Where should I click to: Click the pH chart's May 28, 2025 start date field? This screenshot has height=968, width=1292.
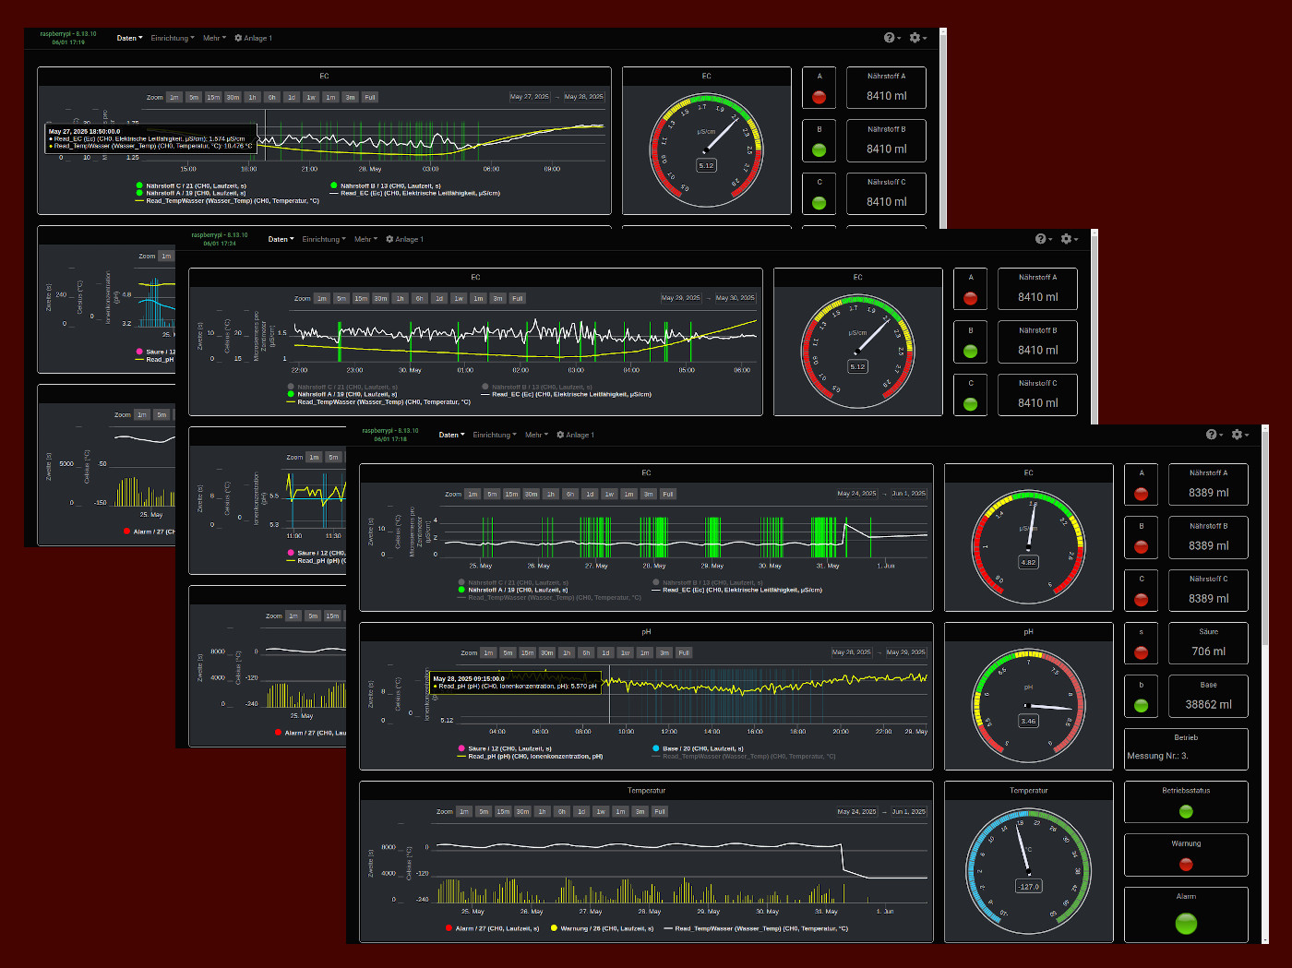tap(851, 652)
